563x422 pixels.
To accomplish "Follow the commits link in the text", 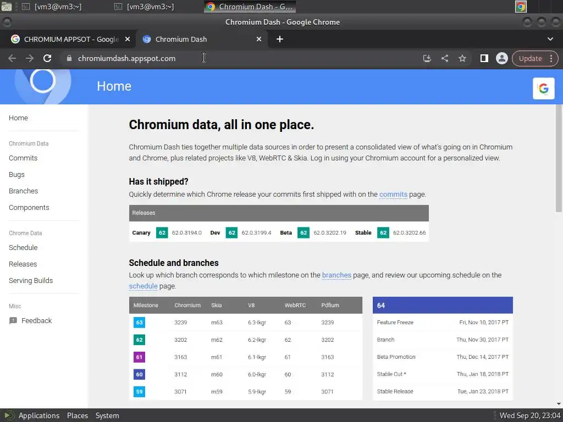I will pyautogui.click(x=393, y=195).
